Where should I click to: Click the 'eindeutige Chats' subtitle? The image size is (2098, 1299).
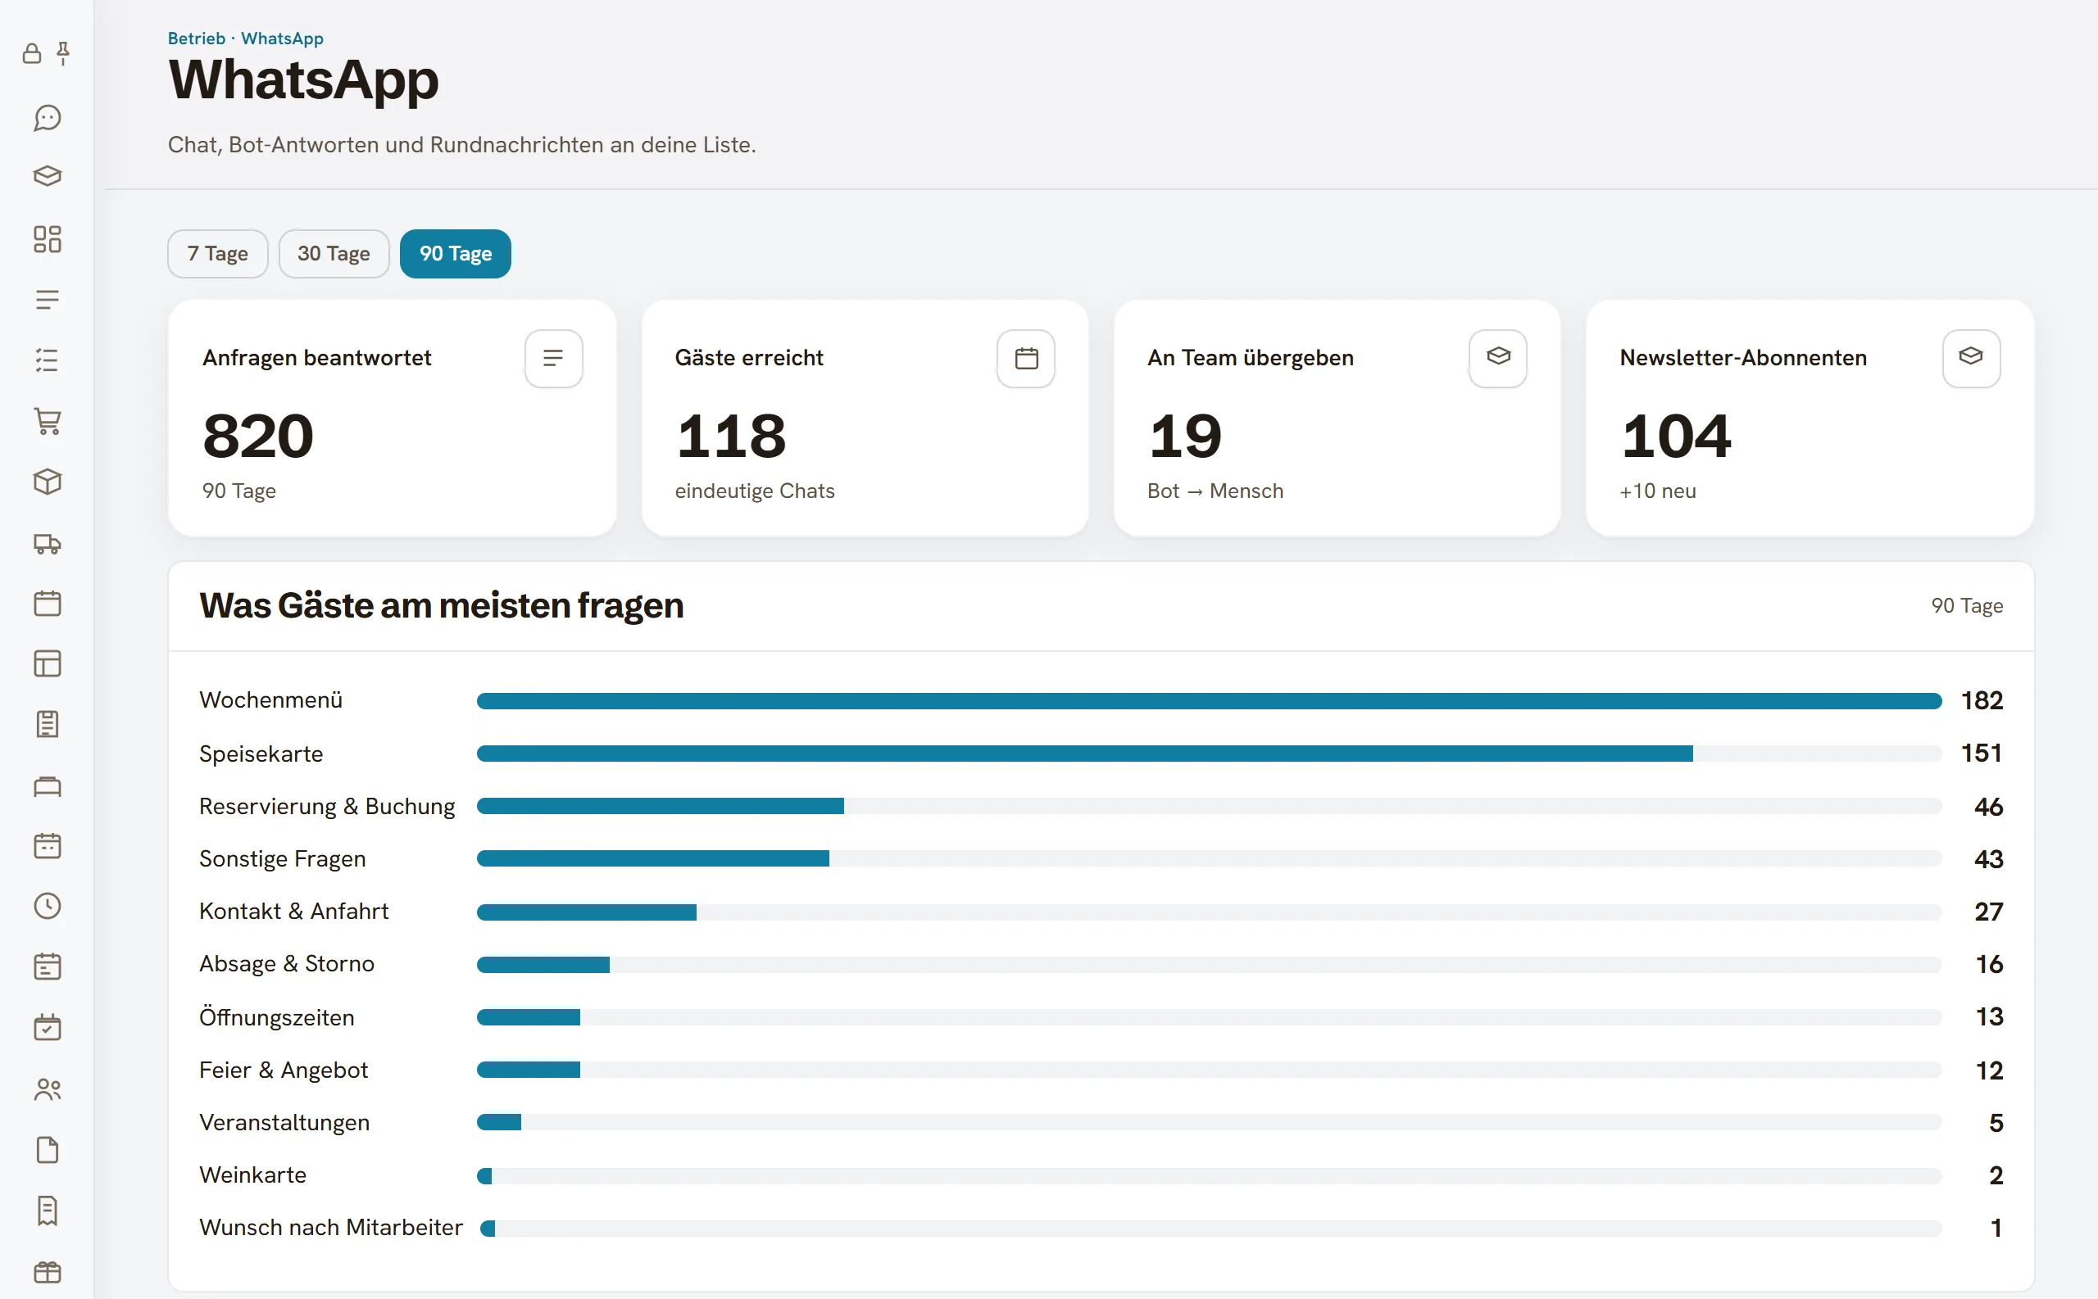(x=755, y=491)
